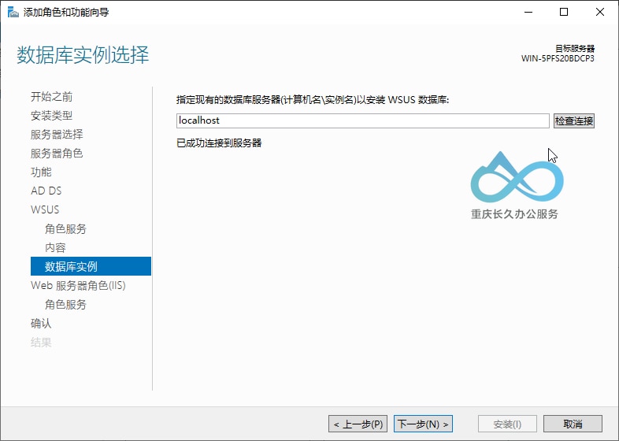This screenshot has height=441, width=619.
Task: Click the 目标服务器 label
Action: click(x=575, y=49)
